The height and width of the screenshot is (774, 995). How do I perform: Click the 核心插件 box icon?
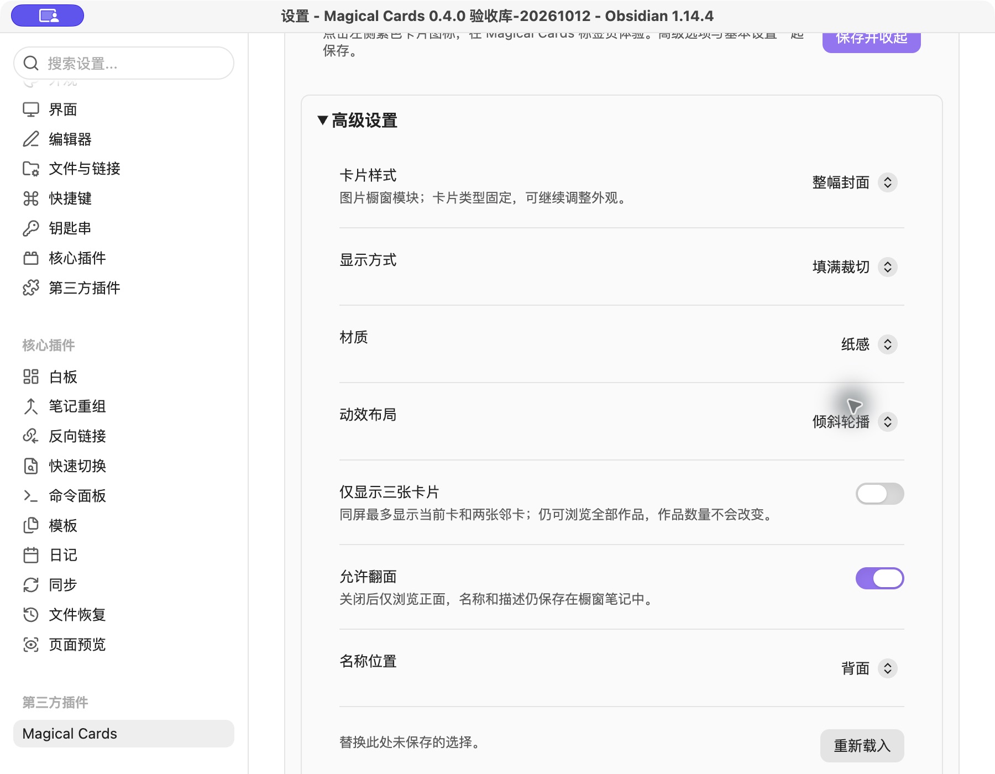pyautogui.click(x=31, y=258)
